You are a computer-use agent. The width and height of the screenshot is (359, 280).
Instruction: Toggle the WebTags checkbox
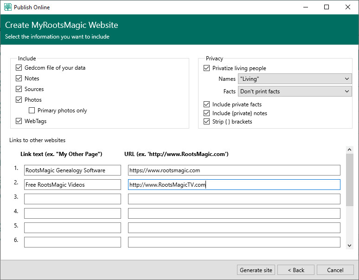[19, 121]
